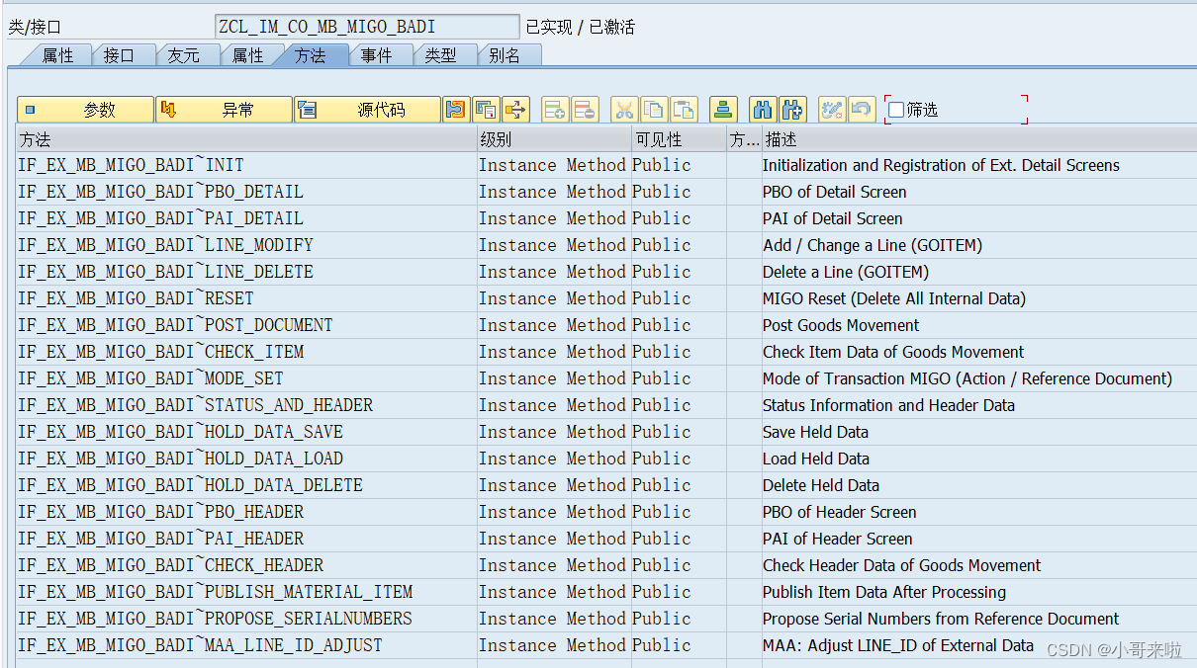This screenshot has width=1197, height=668.
Task: Click the 级别 column header
Action: [554, 139]
